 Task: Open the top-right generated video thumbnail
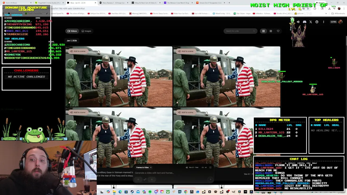pos(227,76)
